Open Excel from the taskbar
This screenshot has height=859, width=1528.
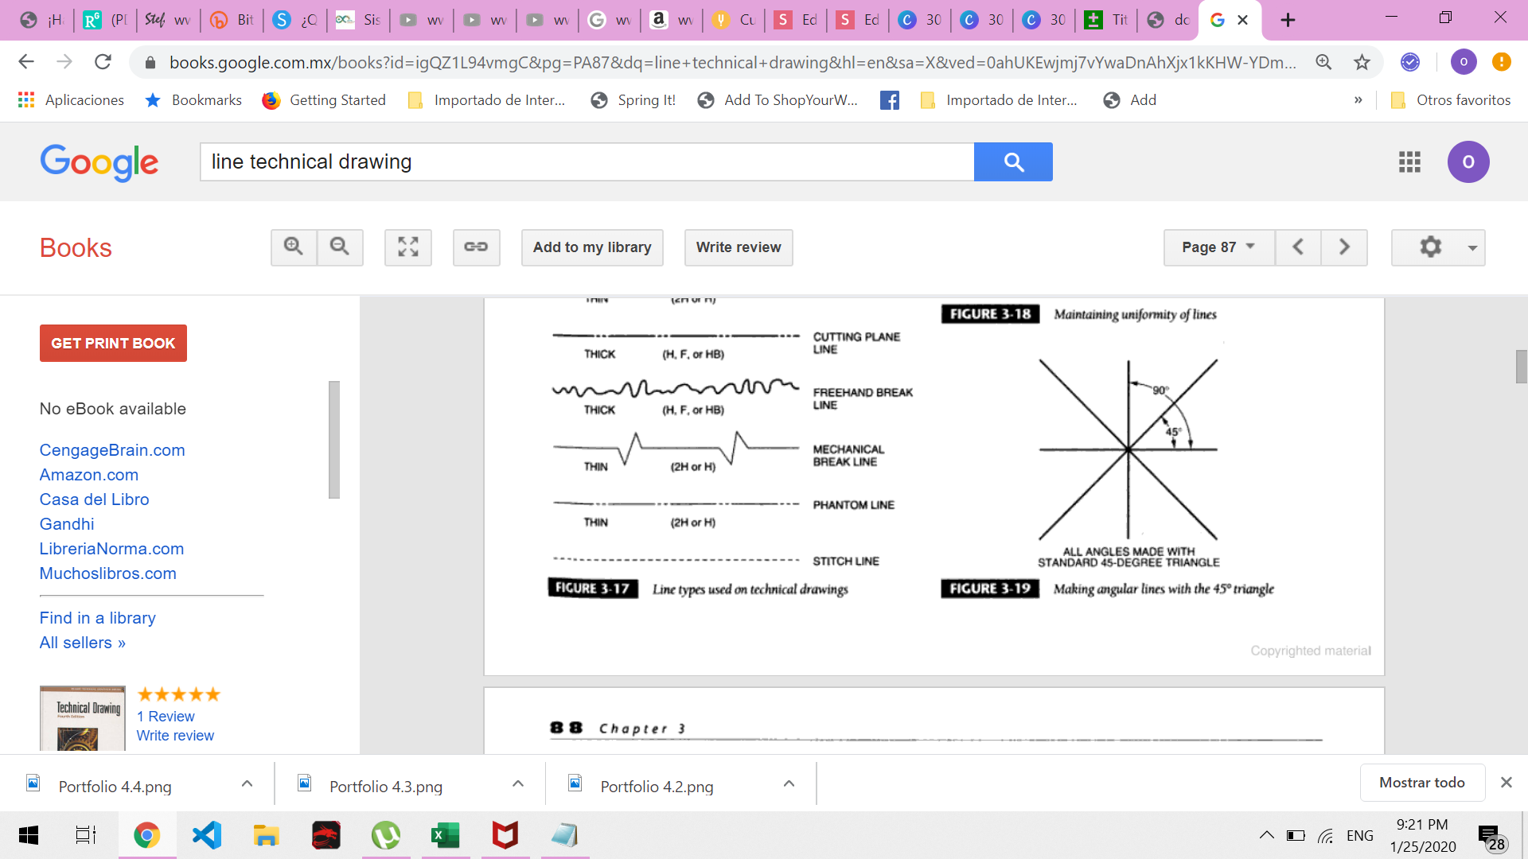point(445,835)
